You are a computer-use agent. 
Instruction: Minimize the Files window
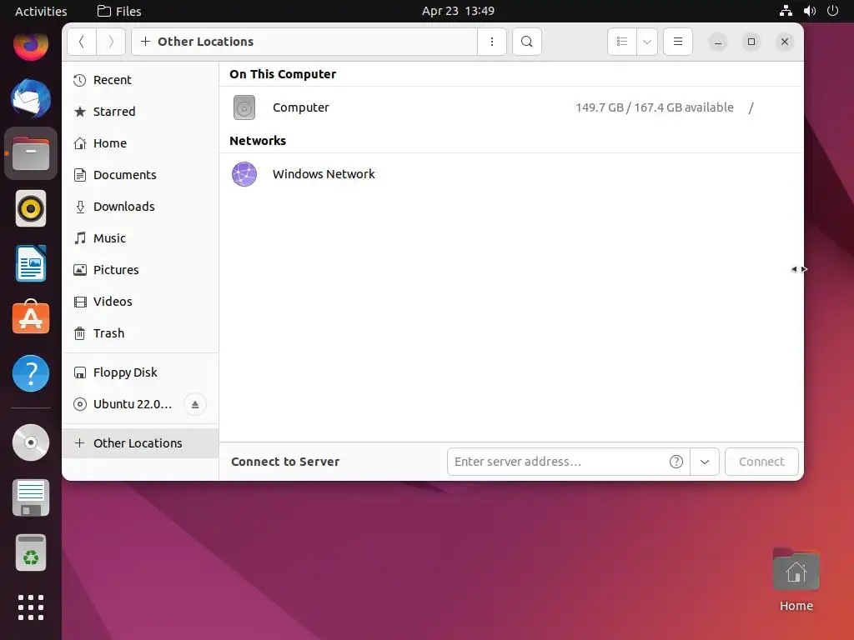pyautogui.click(x=718, y=42)
